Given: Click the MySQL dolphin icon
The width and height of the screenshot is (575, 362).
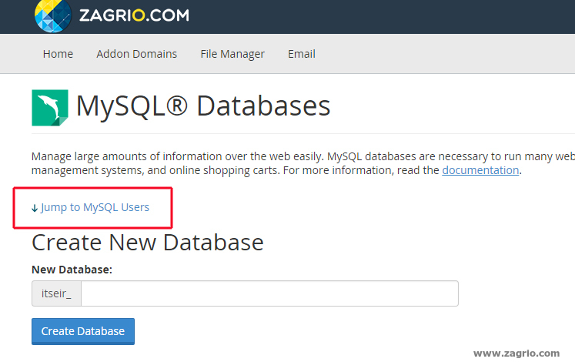Looking at the screenshot, I should pos(50,108).
